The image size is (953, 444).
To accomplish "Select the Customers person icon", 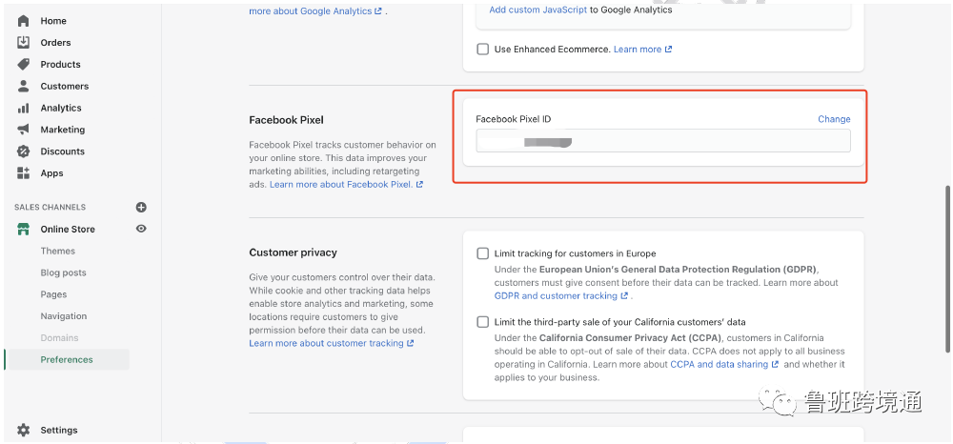I will pyautogui.click(x=24, y=87).
